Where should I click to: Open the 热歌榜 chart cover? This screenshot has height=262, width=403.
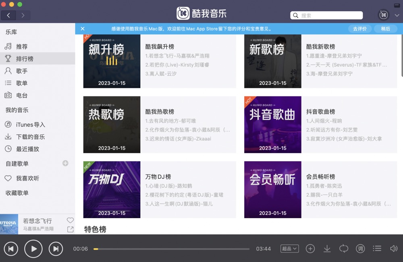[112, 125]
